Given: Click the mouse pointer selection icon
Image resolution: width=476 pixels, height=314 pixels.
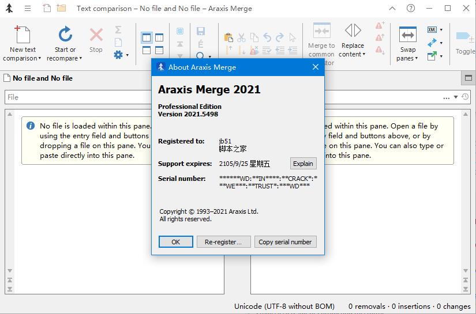Looking at the screenshot, I should click(x=293, y=37).
